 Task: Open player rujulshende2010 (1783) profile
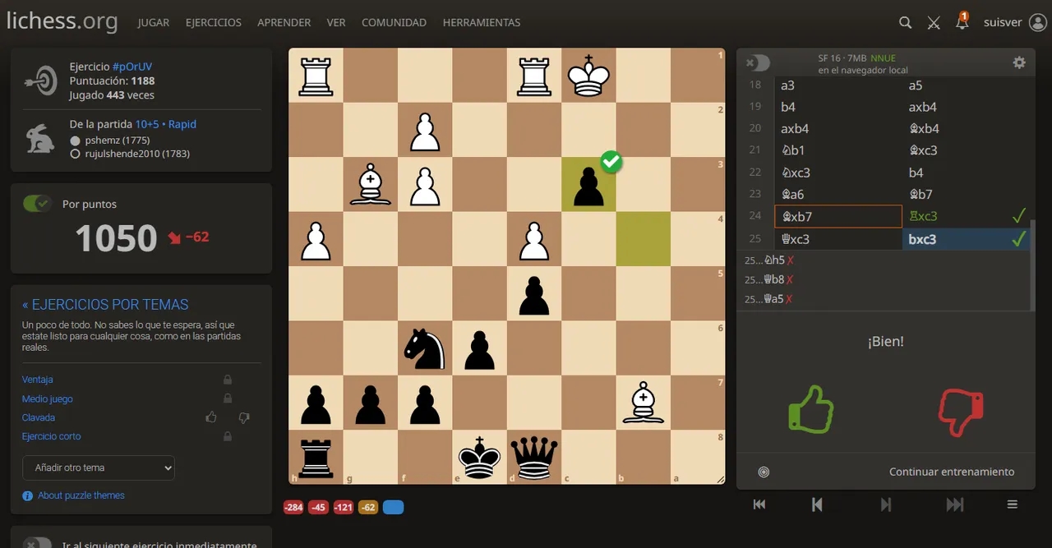(x=137, y=154)
